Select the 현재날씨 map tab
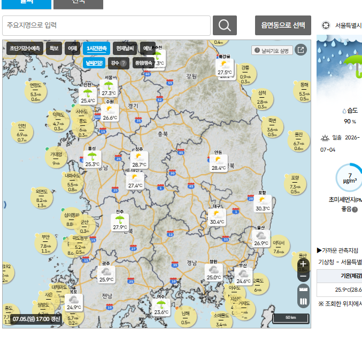Image resolution: width=362 pixels, height=337 pixels. (x=125, y=49)
